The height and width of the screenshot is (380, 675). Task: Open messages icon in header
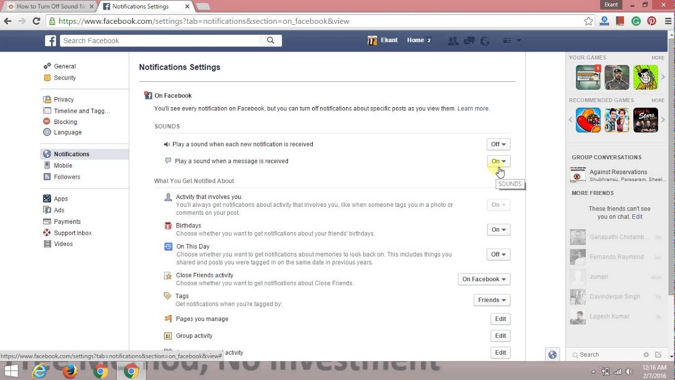coord(469,41)
